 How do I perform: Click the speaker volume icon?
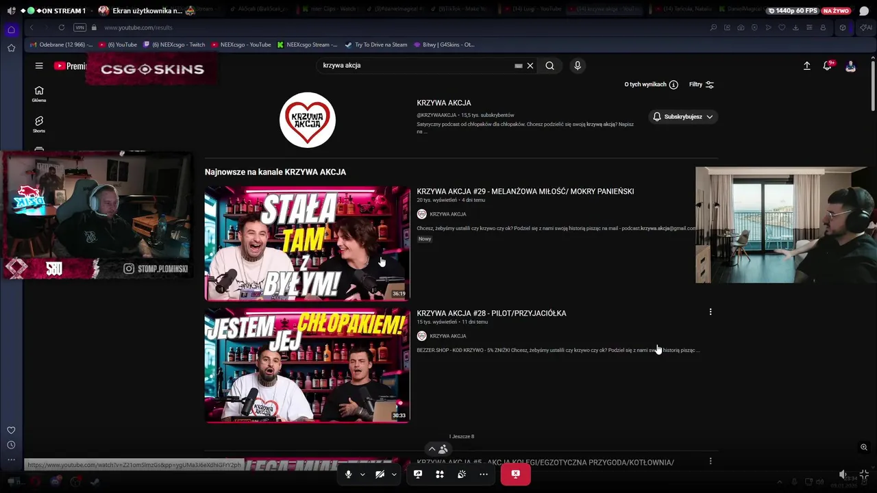(843, 475)
